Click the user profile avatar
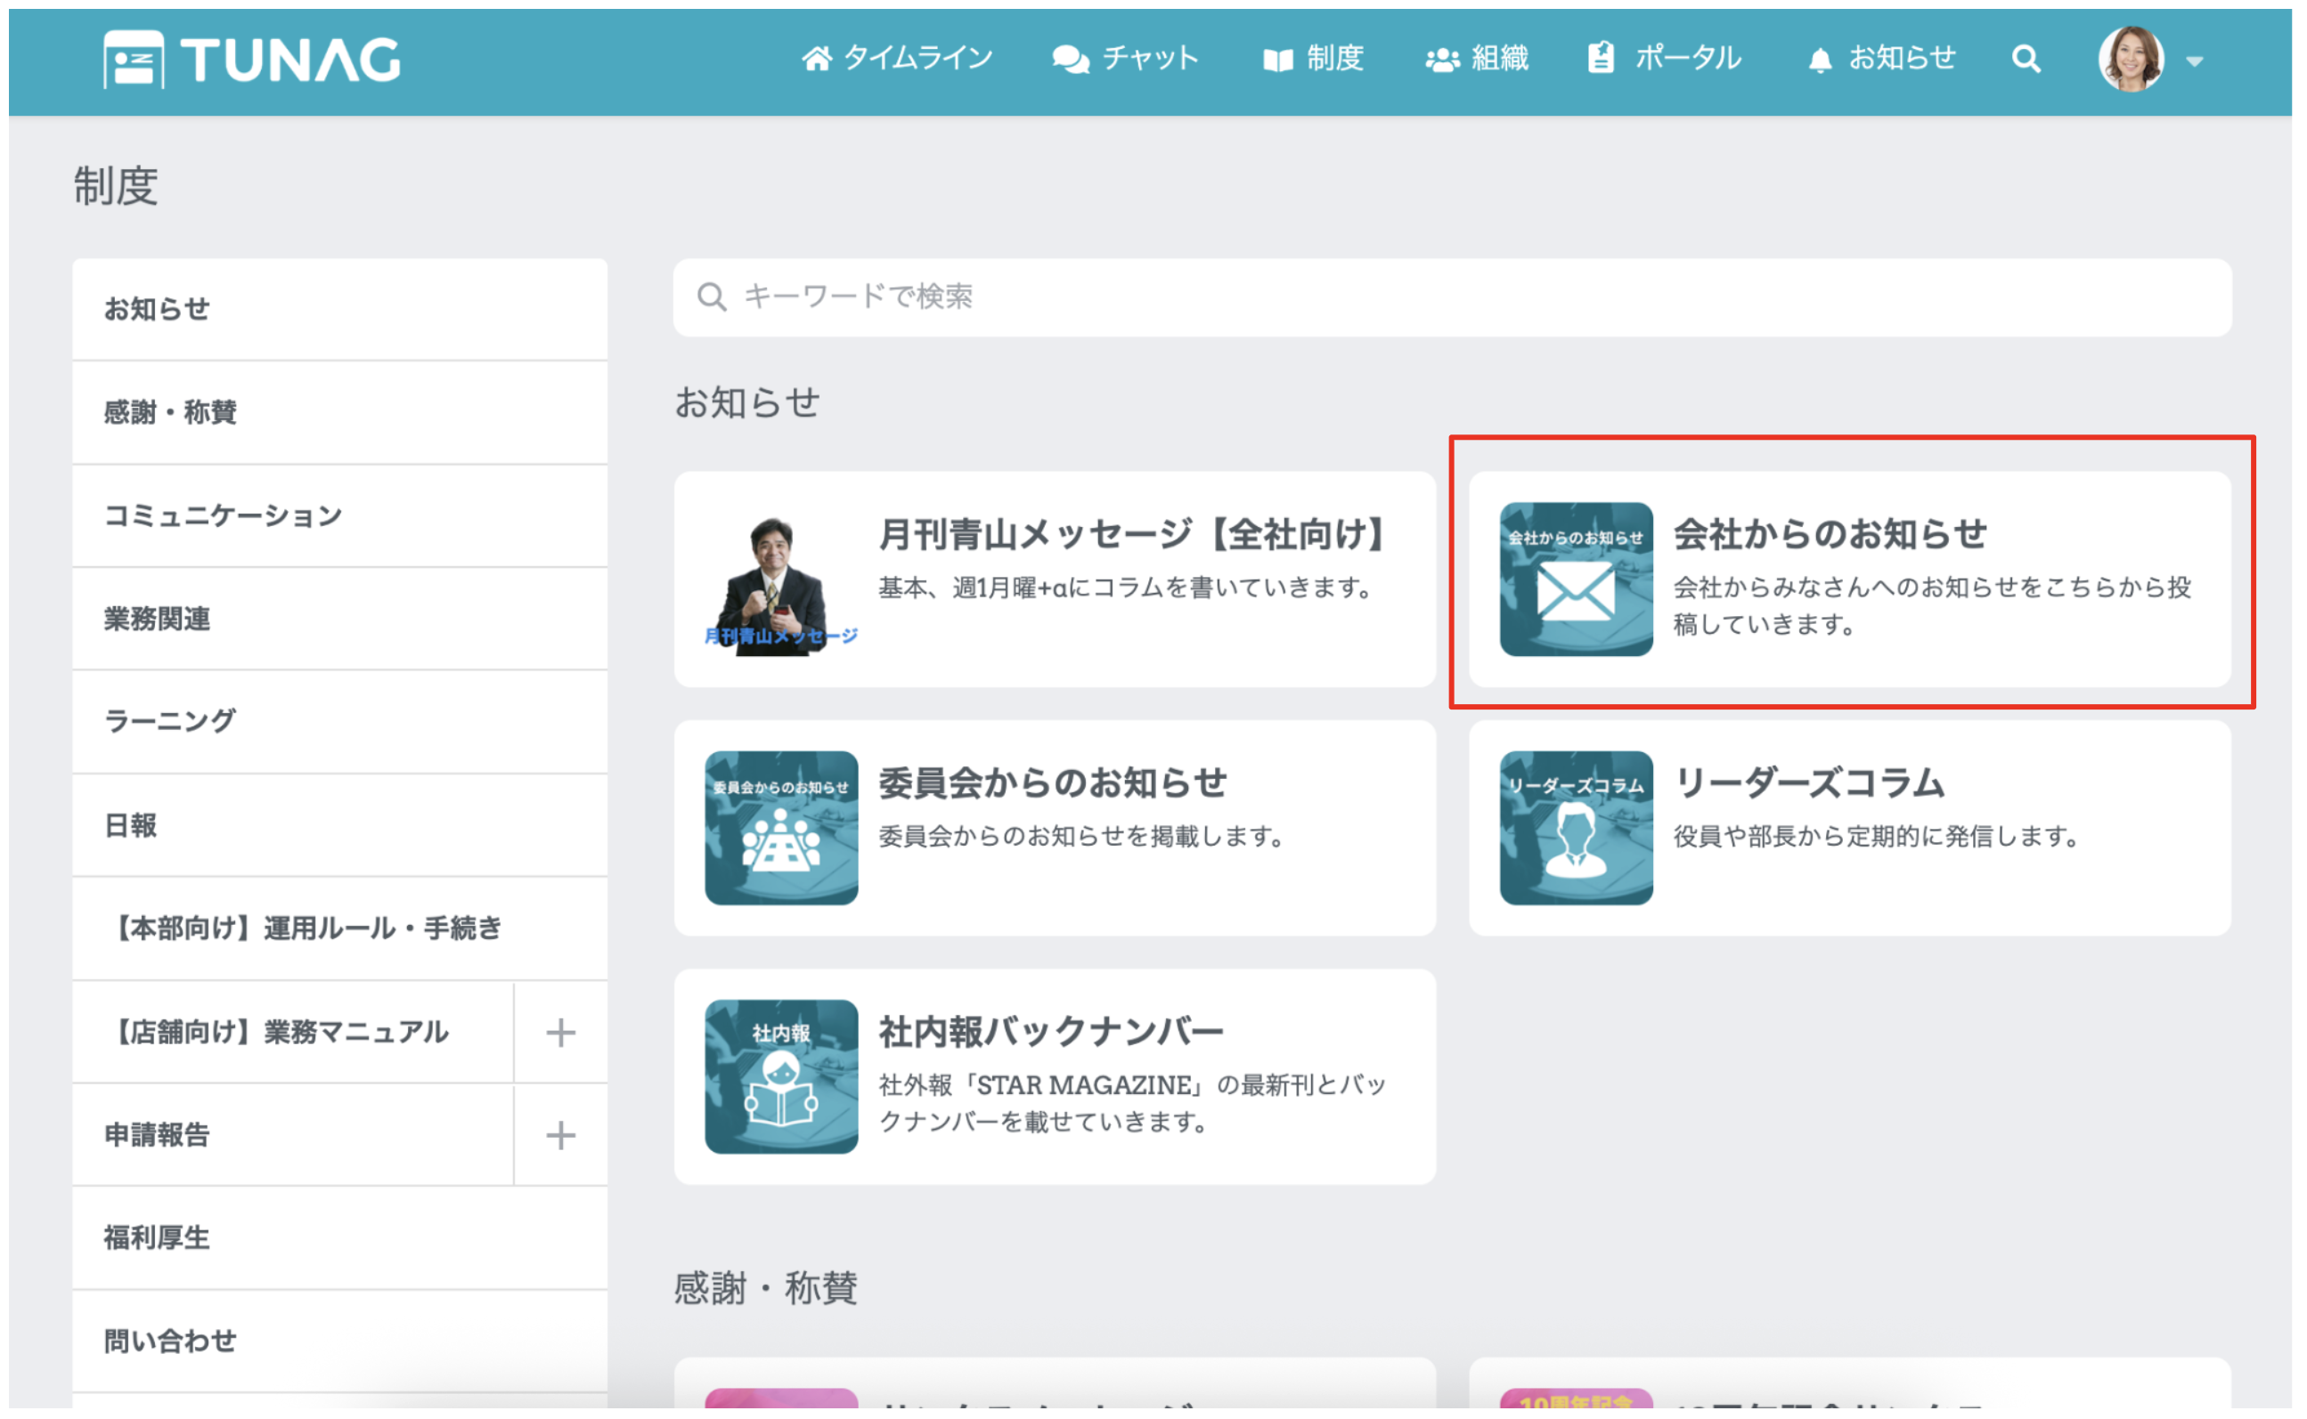 [2130, 59]
